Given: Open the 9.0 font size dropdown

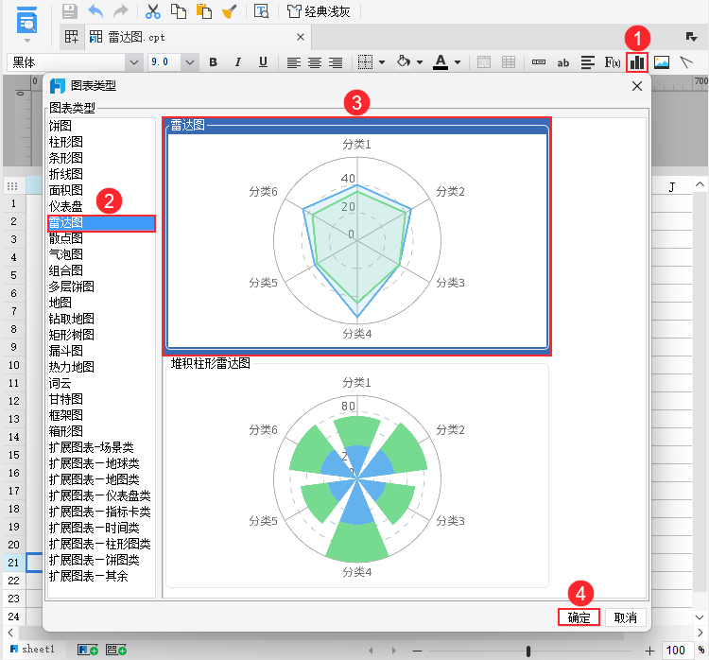Looking at the screenshot, I should click(x=190, y=62).
